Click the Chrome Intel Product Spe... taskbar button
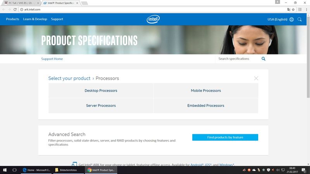 tap(101, 170)
